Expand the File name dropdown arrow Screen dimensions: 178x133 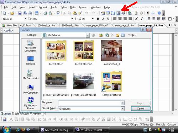123,103
